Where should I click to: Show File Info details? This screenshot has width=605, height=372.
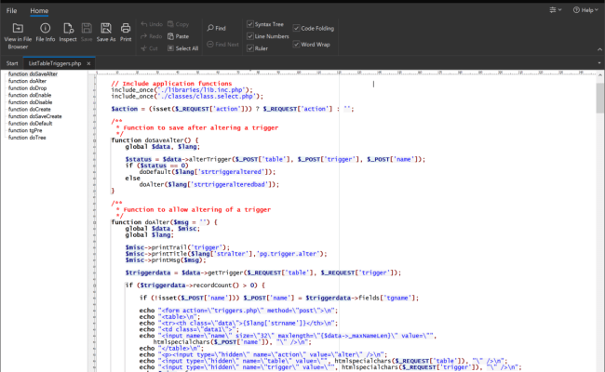point(46,33)
